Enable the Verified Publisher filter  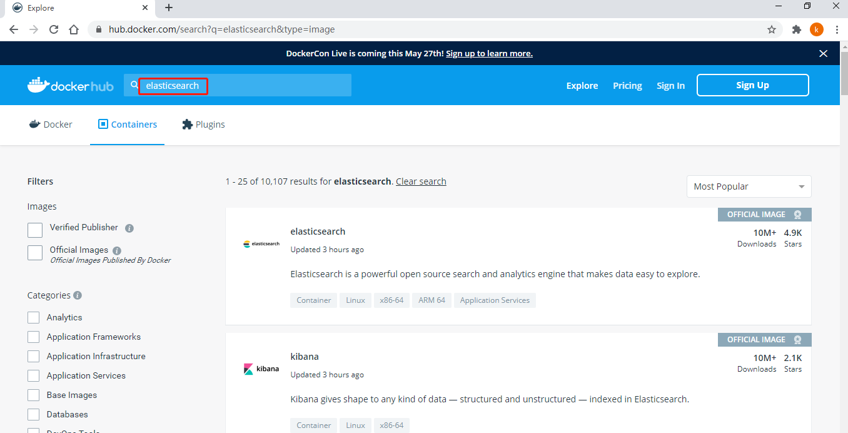tap(35, 230)
